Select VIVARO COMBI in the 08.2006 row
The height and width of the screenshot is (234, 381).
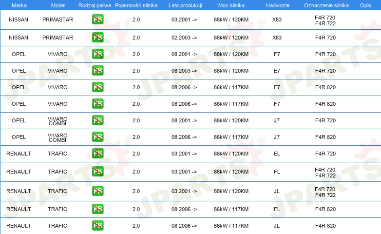pos(57,137)
